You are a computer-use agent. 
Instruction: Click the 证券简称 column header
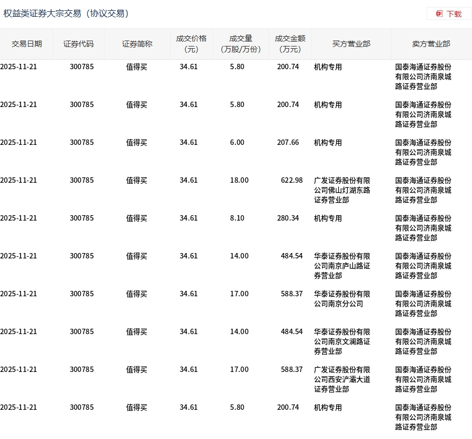(137, 44)
